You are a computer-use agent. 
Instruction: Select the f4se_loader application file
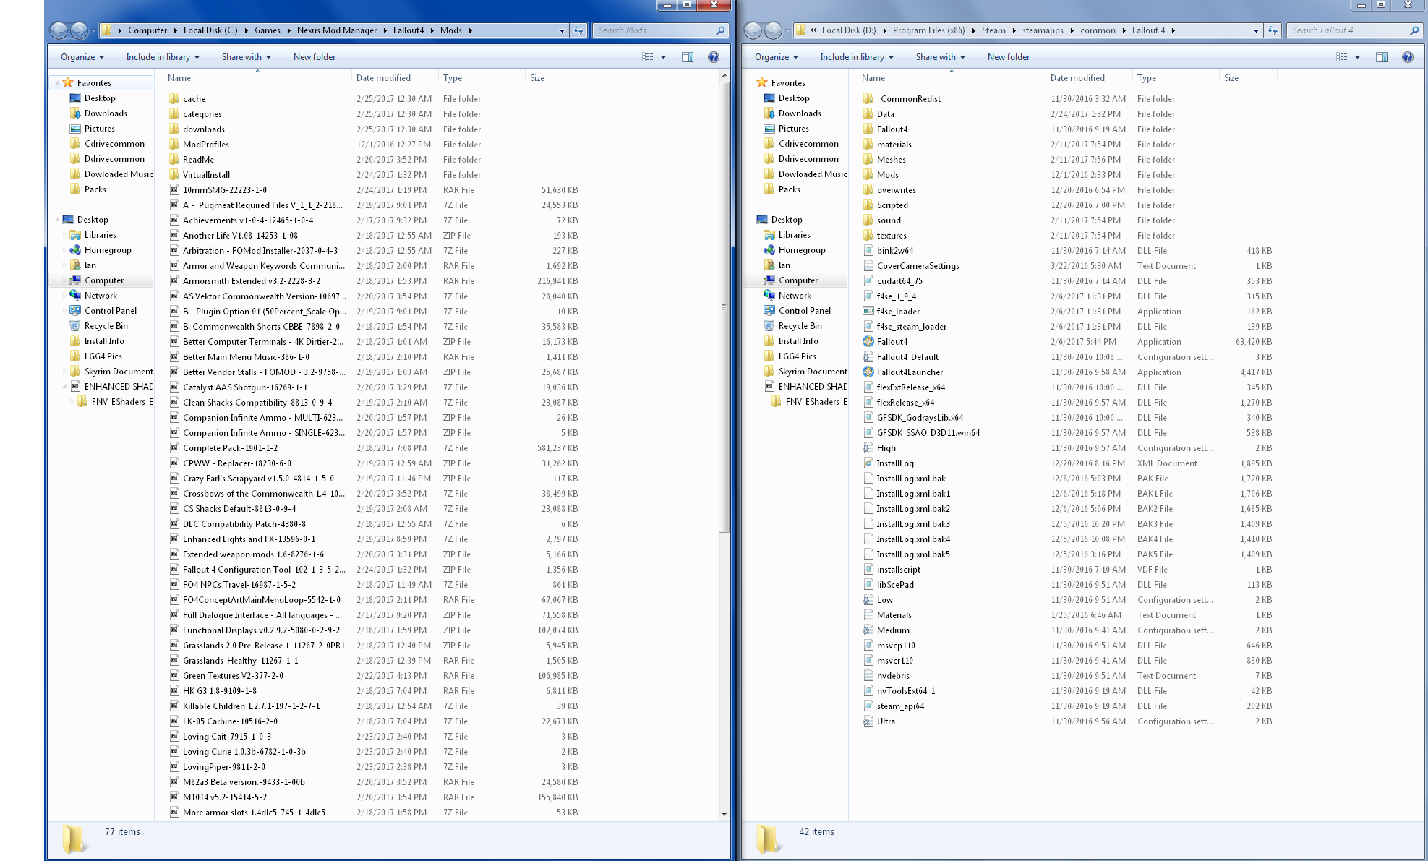(898, 312)
